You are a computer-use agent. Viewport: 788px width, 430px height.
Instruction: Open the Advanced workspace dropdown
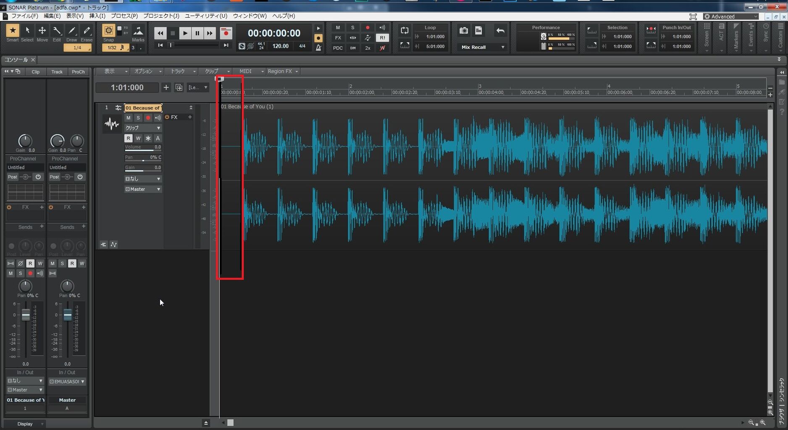(731, 16)
